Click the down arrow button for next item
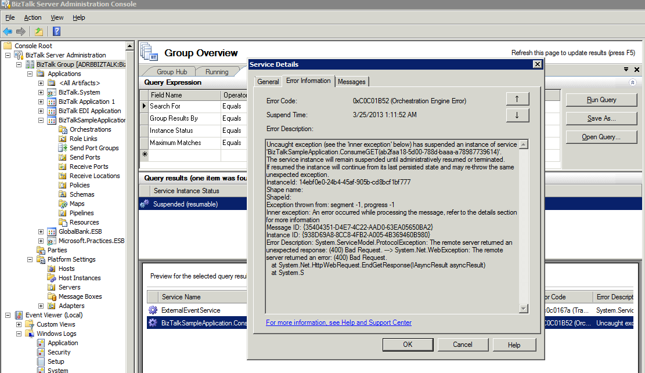 click(x=517, y=115)
